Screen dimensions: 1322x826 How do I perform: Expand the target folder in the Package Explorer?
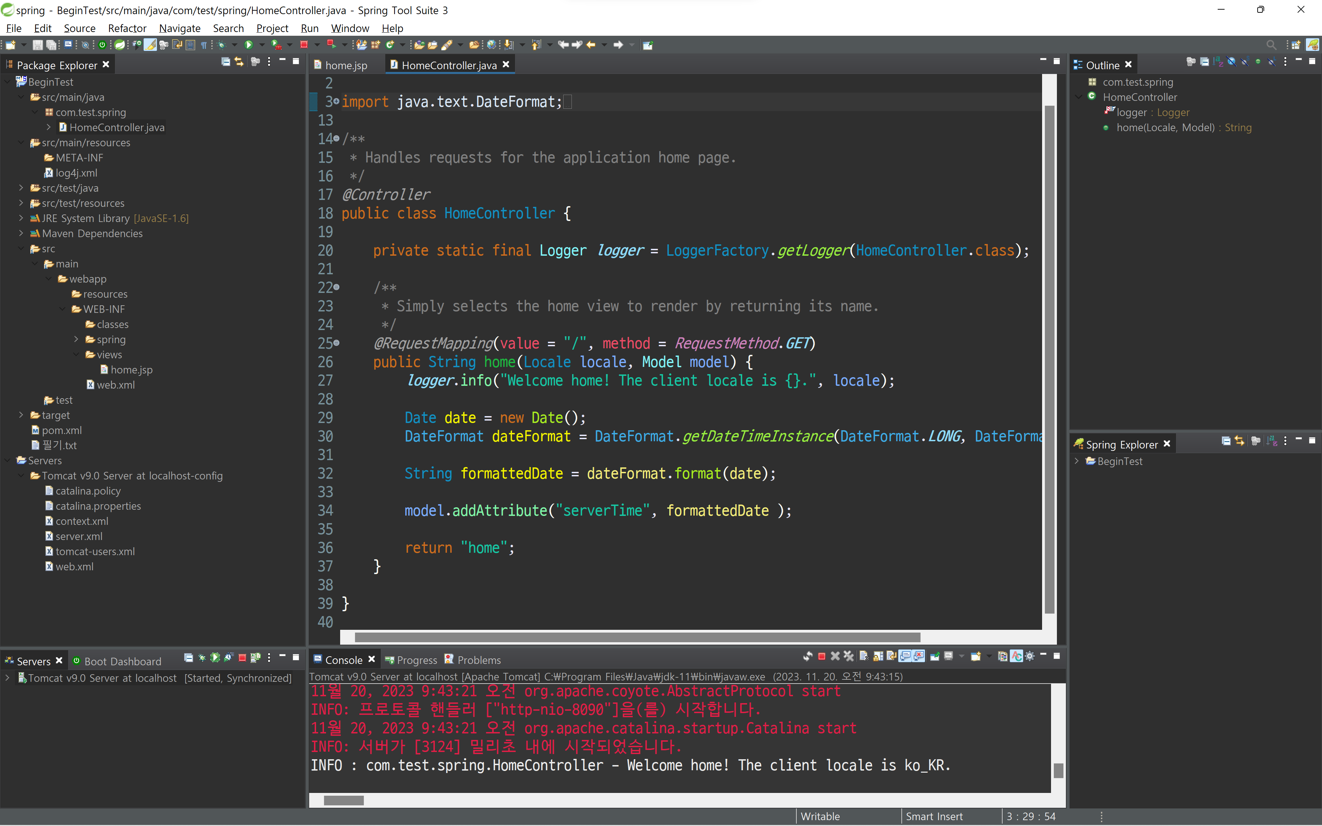click(x=21, y=415)
